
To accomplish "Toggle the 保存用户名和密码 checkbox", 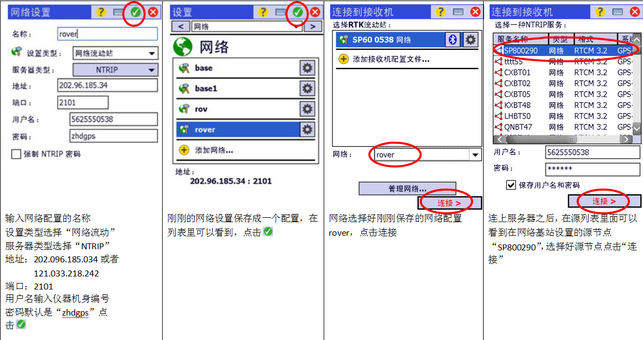I will (511, 185).
